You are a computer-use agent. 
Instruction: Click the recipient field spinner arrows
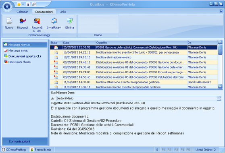[x=219, y=98]
